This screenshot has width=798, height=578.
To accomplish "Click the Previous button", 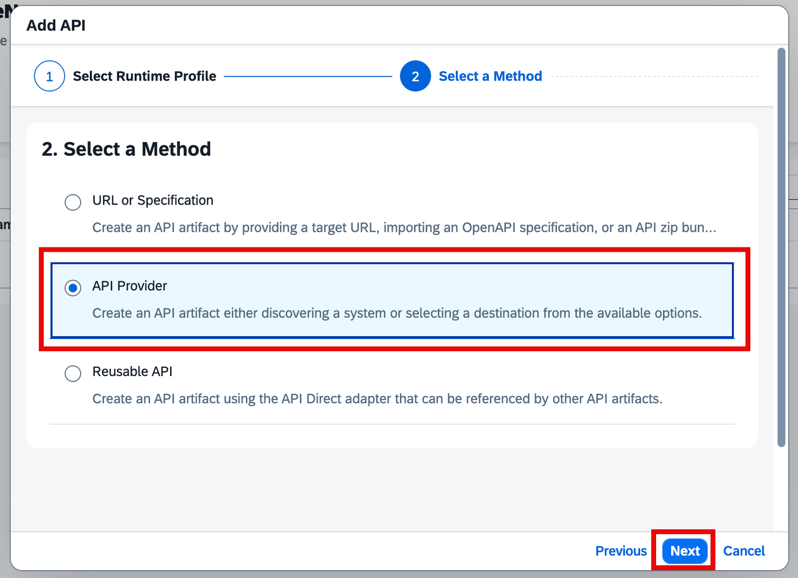I will (621, 551).
